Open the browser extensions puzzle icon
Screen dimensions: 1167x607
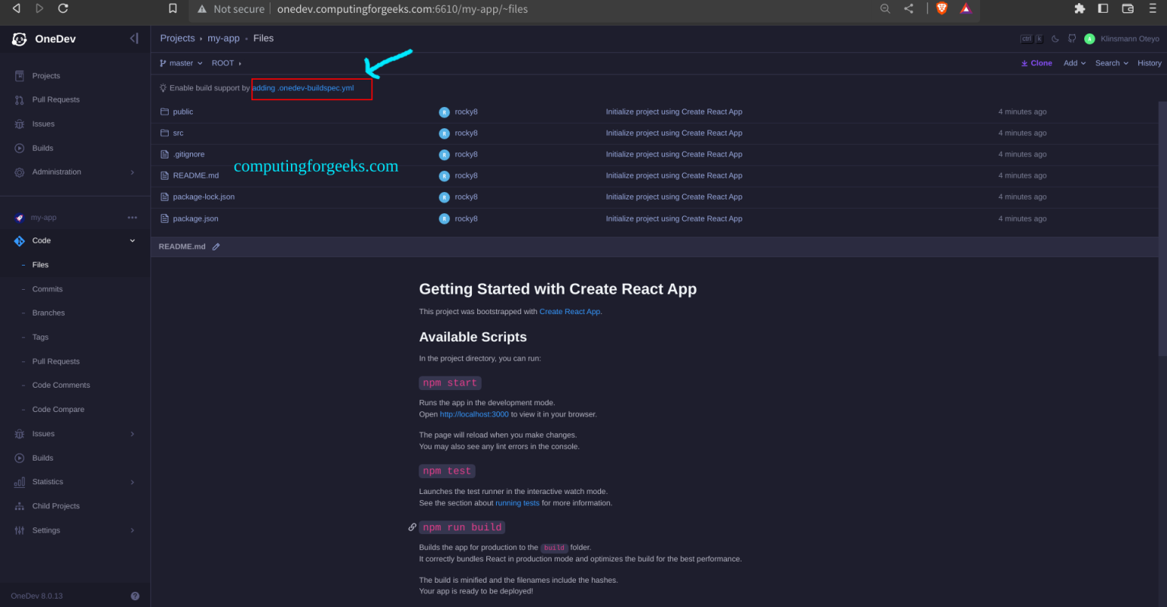coord(1080,9)
